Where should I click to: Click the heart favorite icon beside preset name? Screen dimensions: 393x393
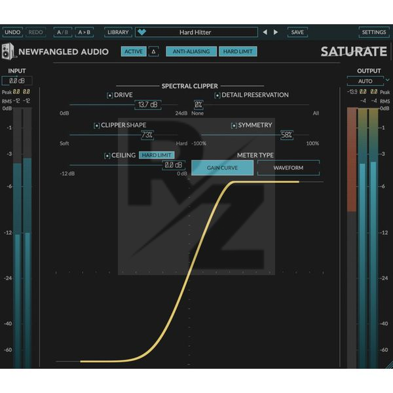(x=141, y=32)
